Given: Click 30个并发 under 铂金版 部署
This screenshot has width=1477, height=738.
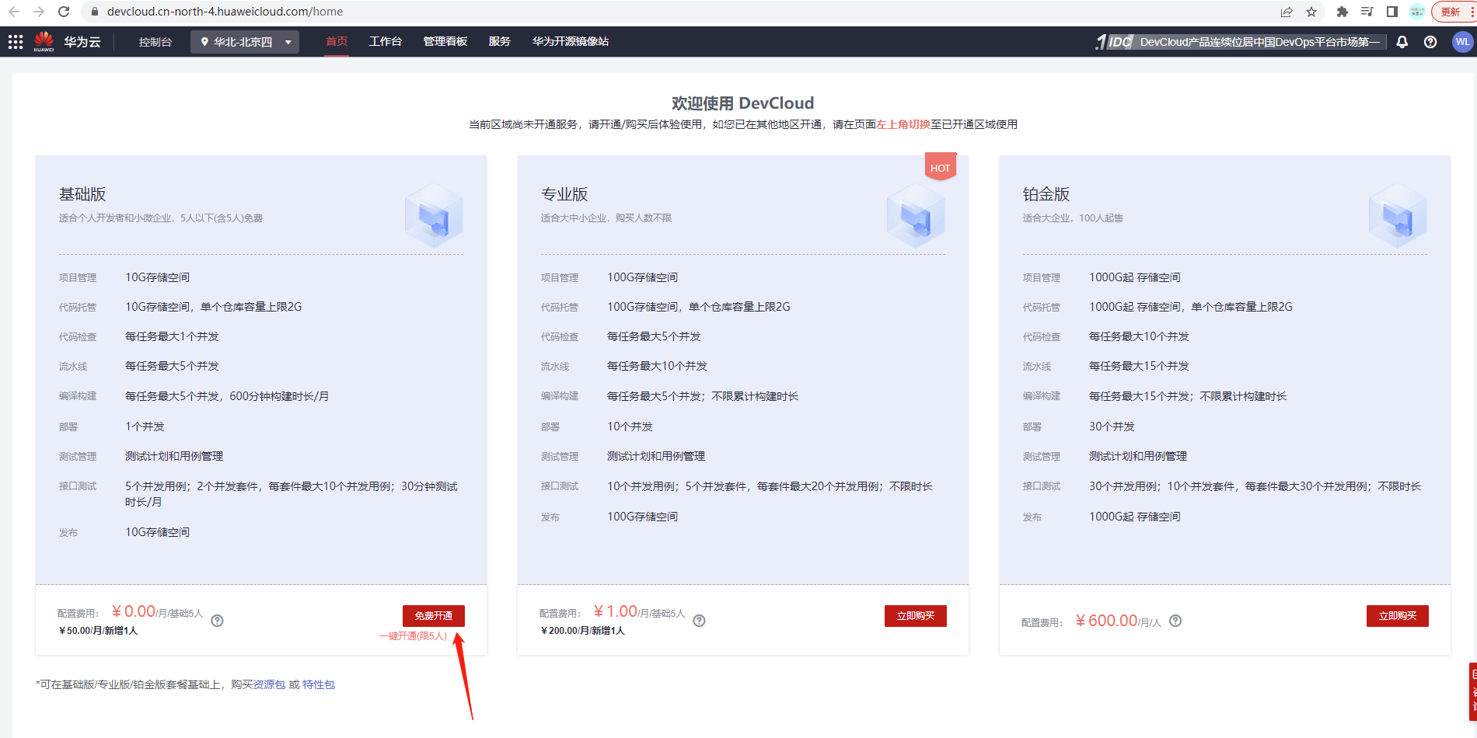Looking at the screenshot, I should [x=1112, y=426].
